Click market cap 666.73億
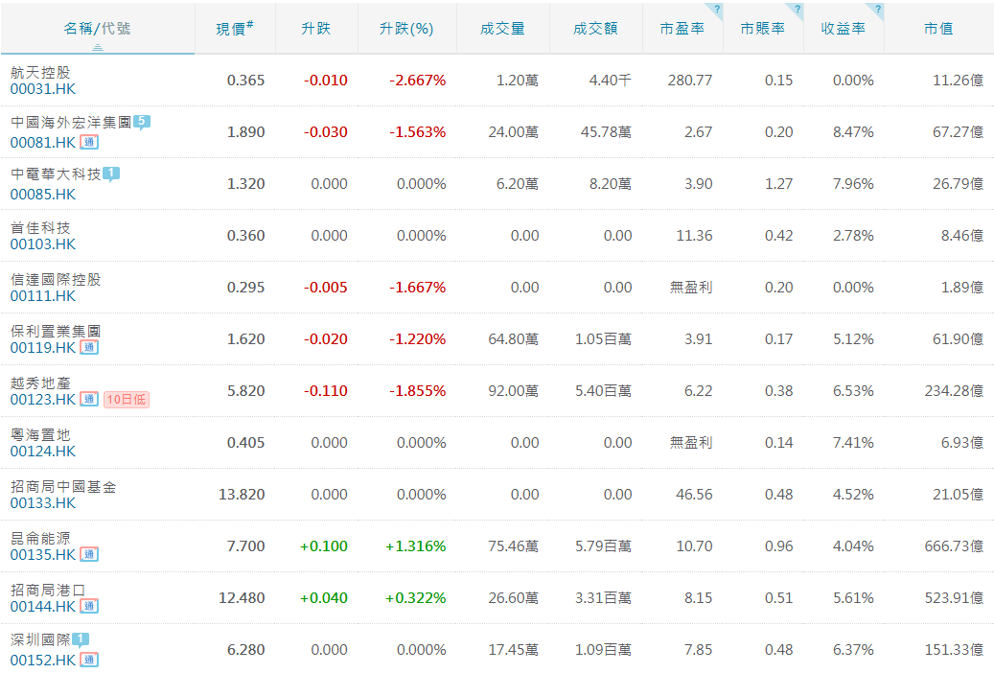This screenshot has width=994, height=673. click(954, 546)
